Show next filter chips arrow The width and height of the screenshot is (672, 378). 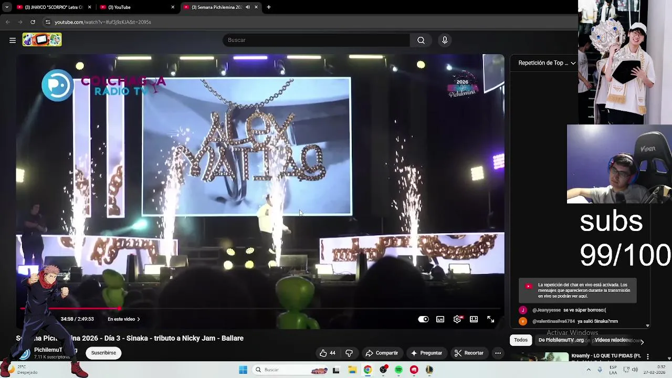(x=642, y=342)
